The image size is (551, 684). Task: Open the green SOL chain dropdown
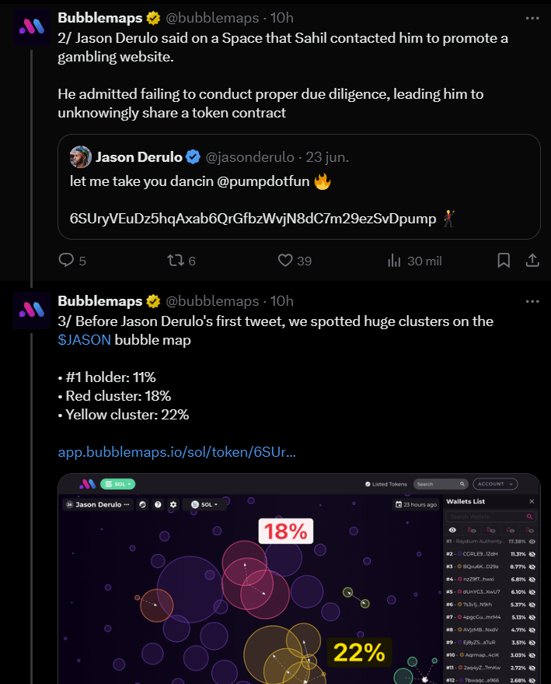tap(119, 484)
